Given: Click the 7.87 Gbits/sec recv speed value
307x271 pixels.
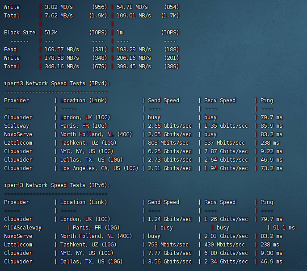Looking at the screenshot, I should [226, 151].
